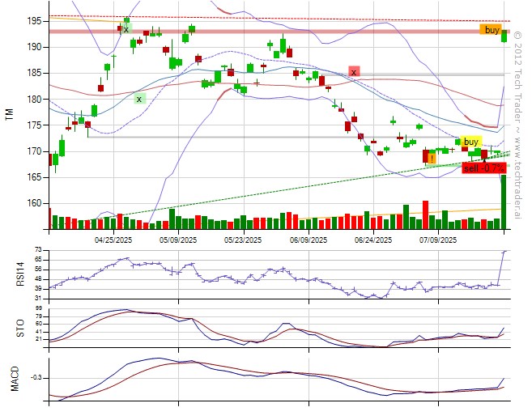This screenshot has height=416, width=532.
Task: Click the 195 price level label
Action: point(34,21)
